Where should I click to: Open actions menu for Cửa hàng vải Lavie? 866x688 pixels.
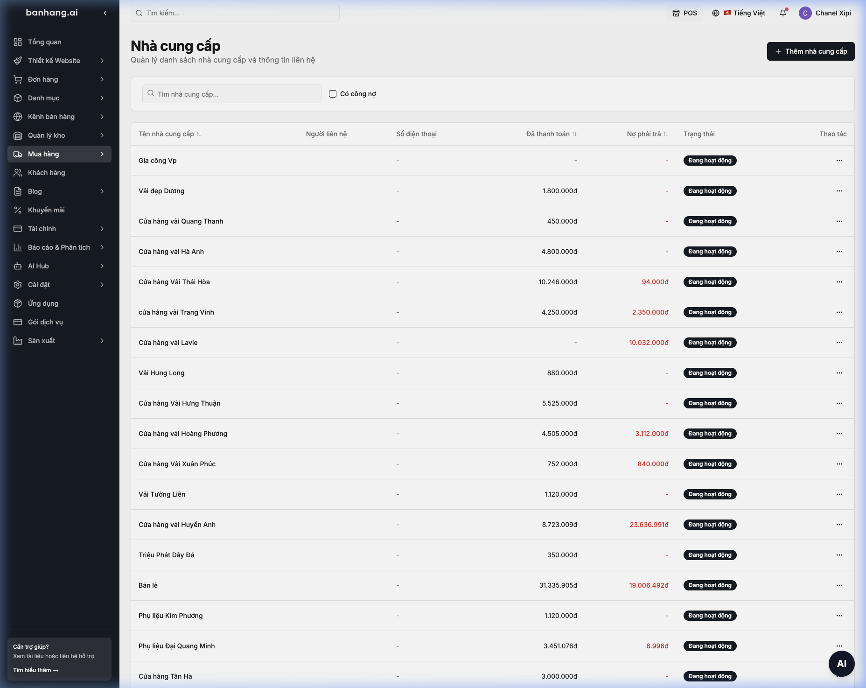pyautogui.click(x=839, y=343)
